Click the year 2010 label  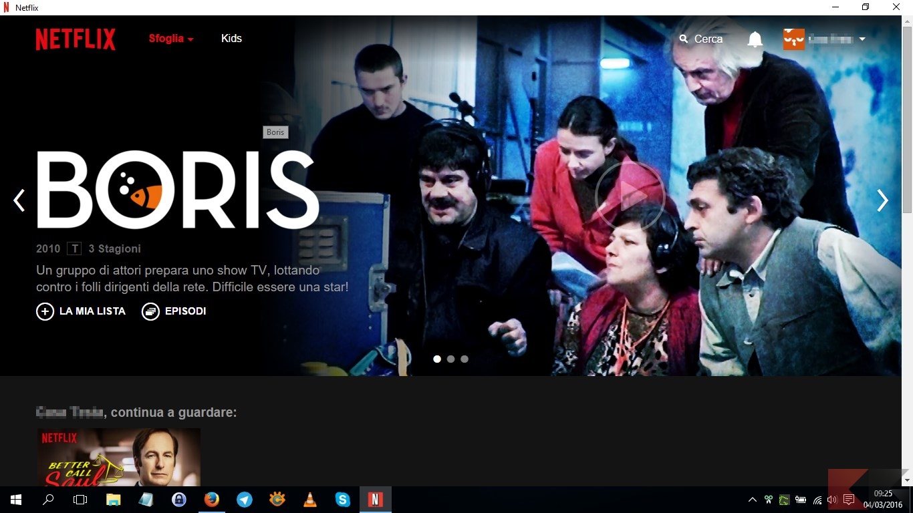pyautogui.click(x=48, y=248)
